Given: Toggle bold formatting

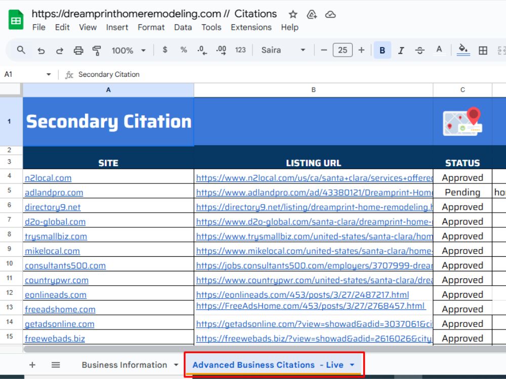Looking at the screenshot, I should coord(383,50).
